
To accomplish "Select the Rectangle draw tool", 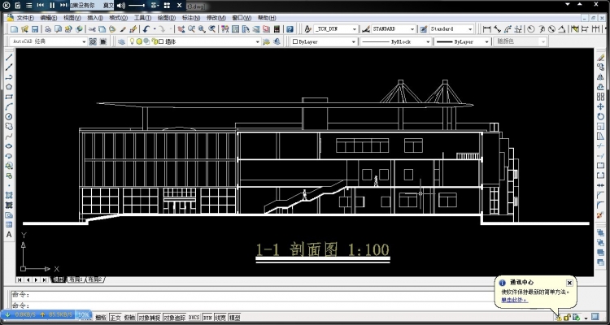I will (9, 97).
